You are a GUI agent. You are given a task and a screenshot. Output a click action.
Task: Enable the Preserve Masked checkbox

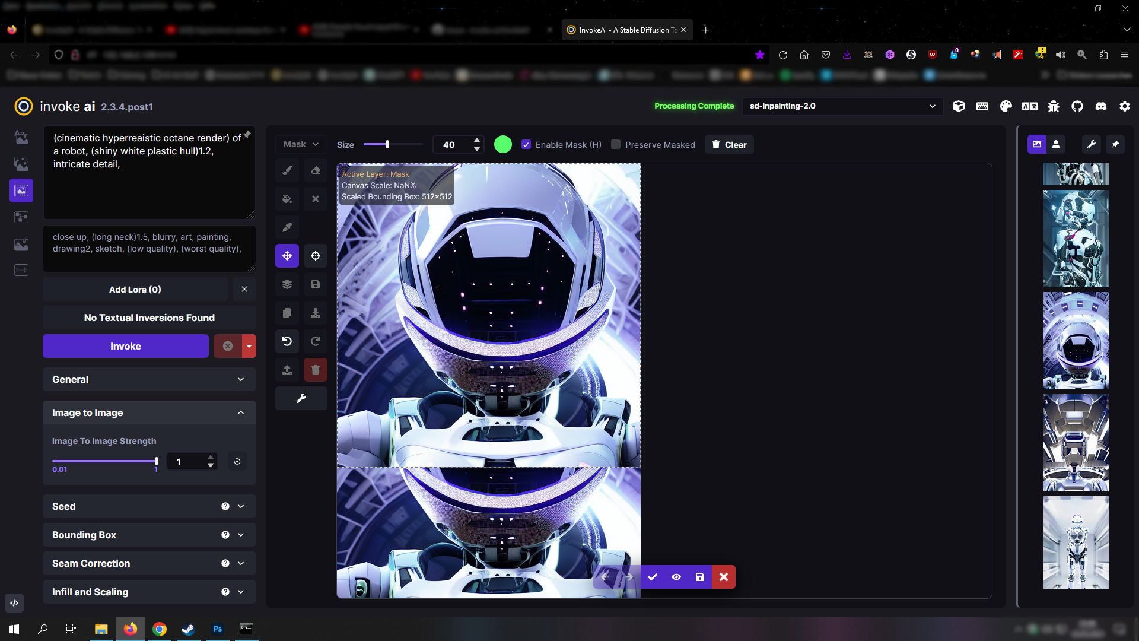616,144
